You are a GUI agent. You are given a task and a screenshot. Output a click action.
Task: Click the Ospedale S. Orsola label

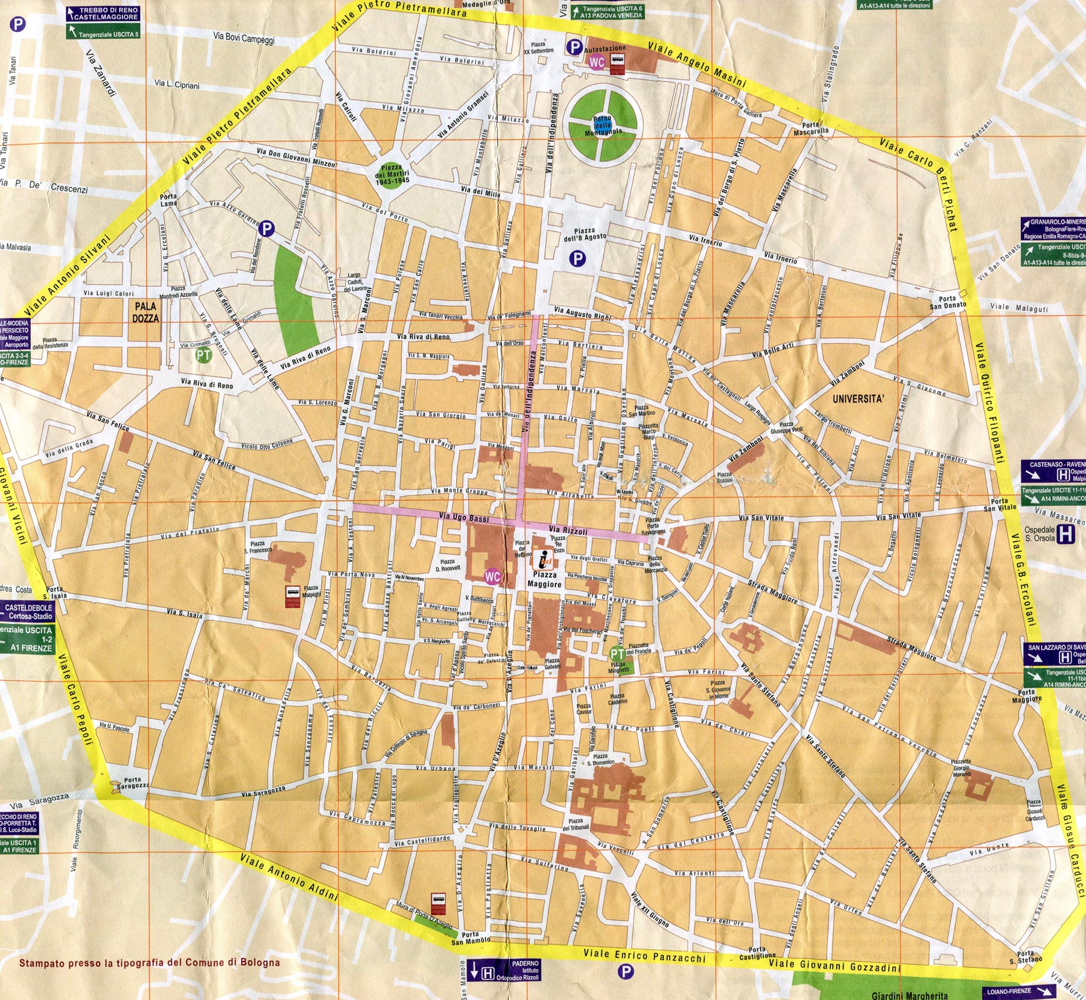(1040, 534)
